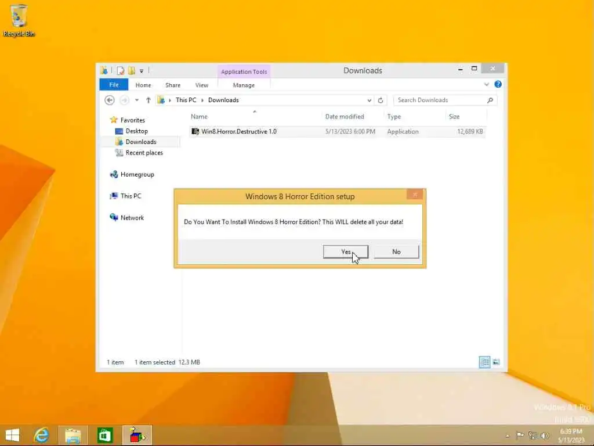594x446 pixels.
Task: Select Recent places in the navigation pane
Action: [x=144, y=153]
